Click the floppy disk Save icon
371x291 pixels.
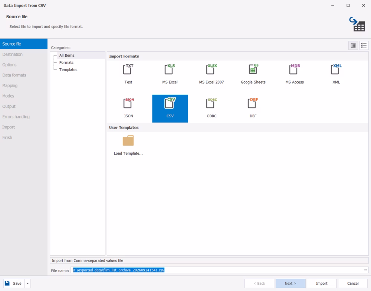pos(7,283)
